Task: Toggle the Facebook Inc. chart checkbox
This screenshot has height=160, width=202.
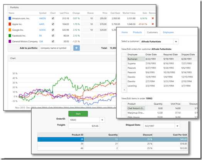Action: 53,35
